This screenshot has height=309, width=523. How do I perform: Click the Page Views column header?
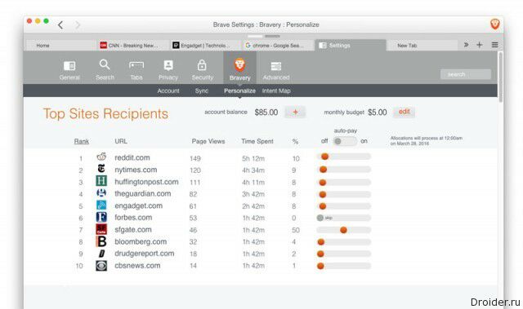pos(208,141)
